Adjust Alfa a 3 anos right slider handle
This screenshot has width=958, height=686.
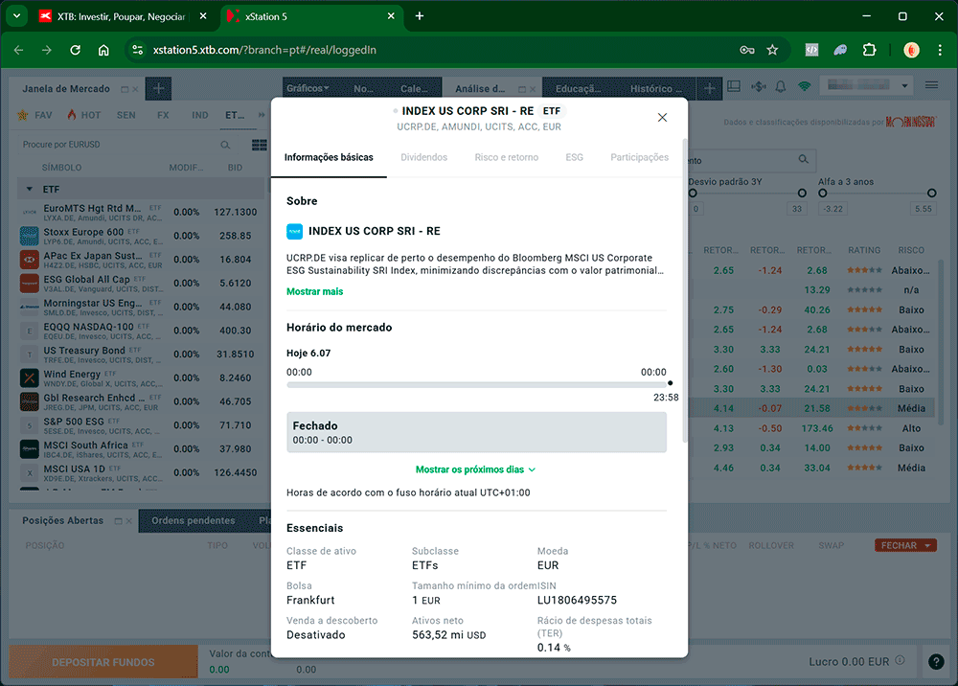pyautogui.click(x=932, y=193)
